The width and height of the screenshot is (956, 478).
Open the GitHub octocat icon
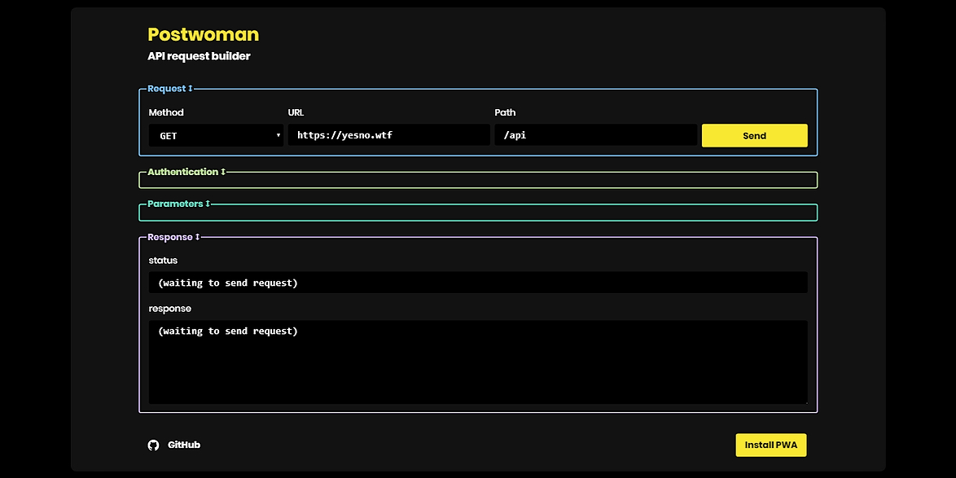[153, 445]
